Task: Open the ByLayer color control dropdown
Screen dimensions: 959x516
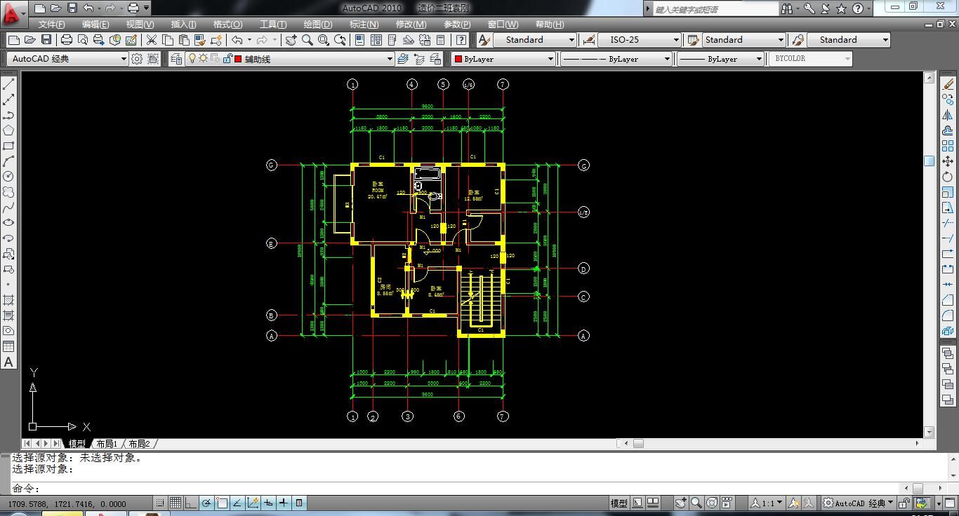Action: tap(550, 59)
